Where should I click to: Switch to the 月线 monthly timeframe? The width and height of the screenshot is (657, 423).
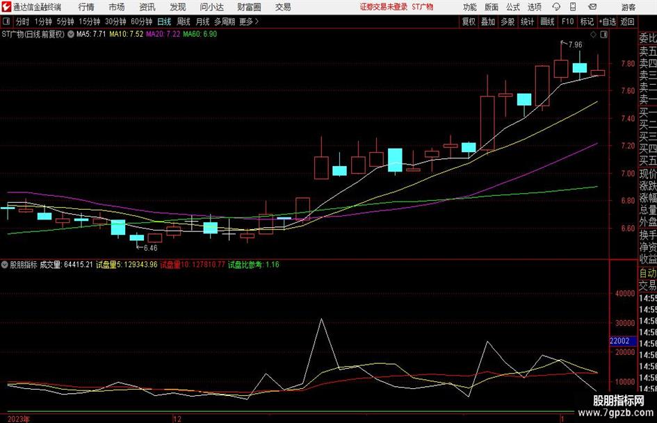point(203,22)
